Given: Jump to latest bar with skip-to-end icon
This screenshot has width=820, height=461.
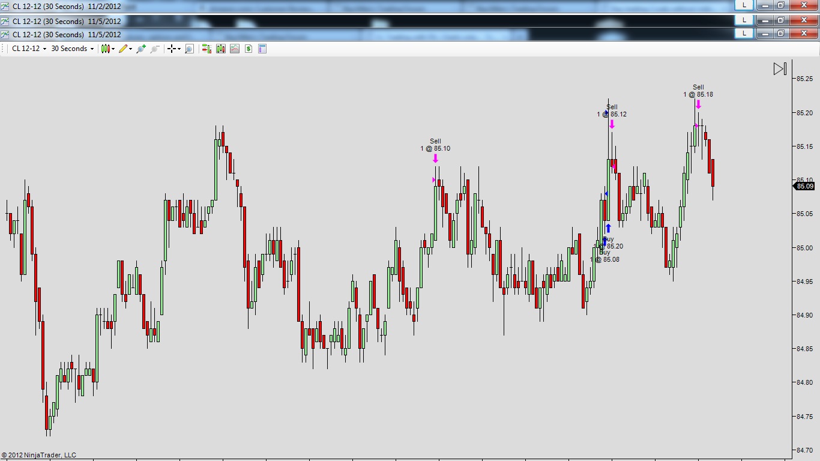Looking at the screenshot, I should pos(780,69).
